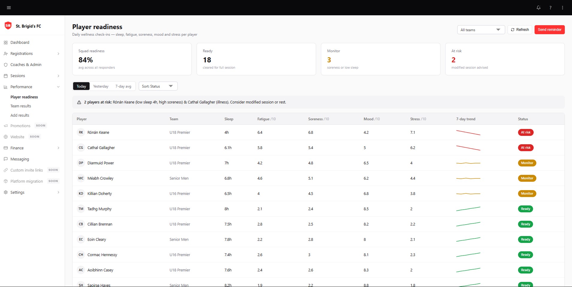Click the Fatigue /10 column header
Screen dimensions: 572x287
[266, 119]
